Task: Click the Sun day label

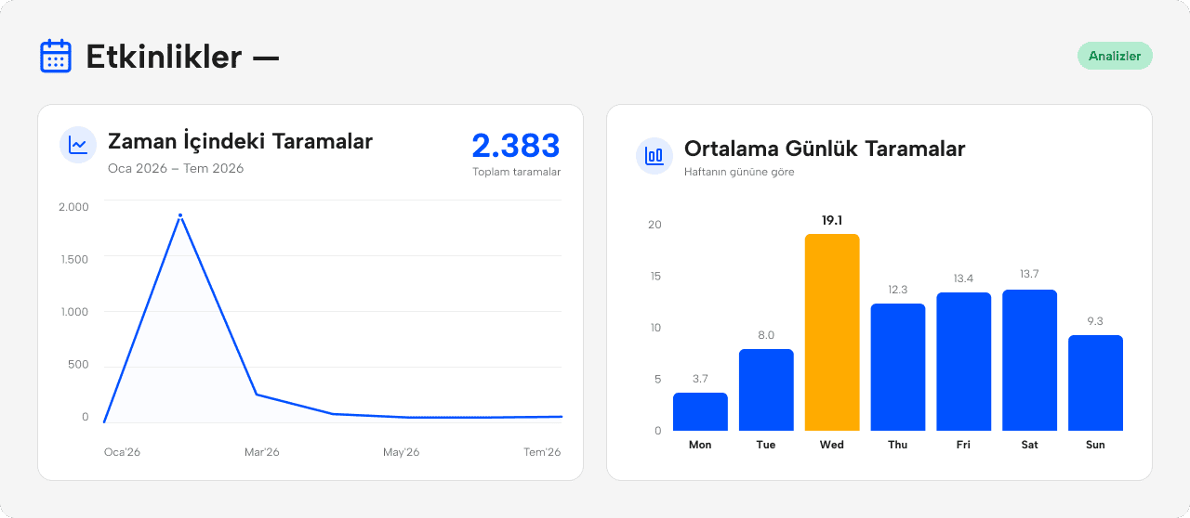Action: (1096, 445)
